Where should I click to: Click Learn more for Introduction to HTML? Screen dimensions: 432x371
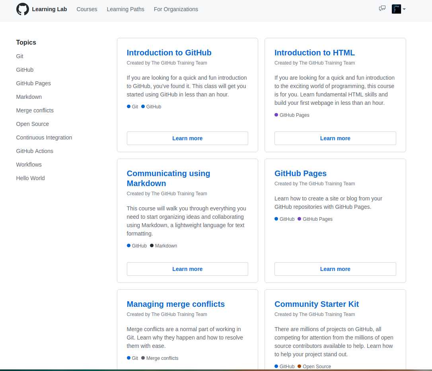(335, 138)
